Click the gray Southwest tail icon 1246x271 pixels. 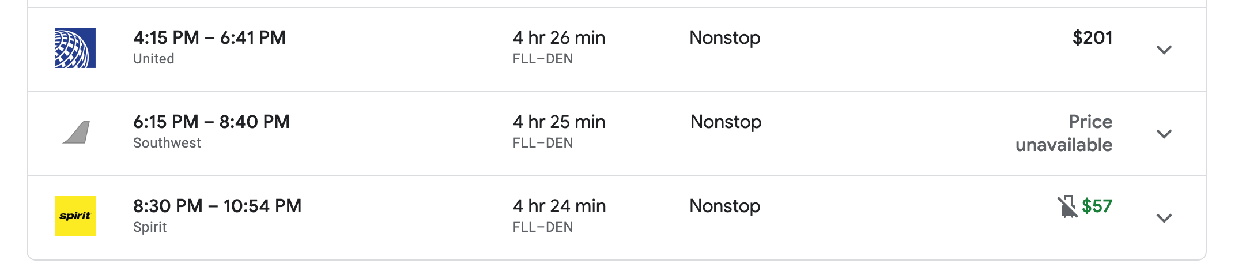coord(77,132)
